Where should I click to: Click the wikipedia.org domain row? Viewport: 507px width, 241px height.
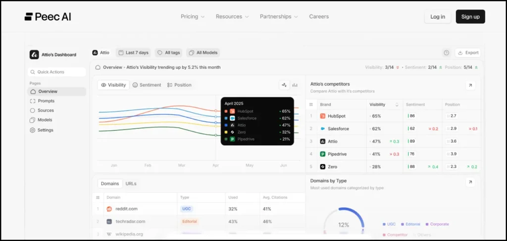[199, 234]
